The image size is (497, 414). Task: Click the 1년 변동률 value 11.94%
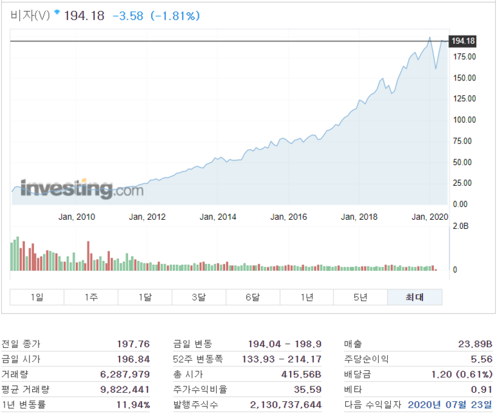pos(134,404)
